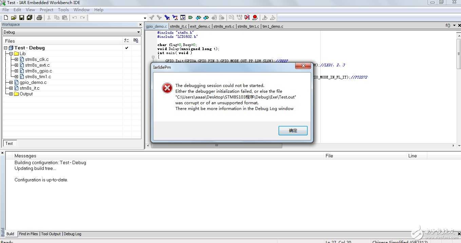The image size is (461, 243).
Task: Open the Find in Files tab
Action: click(x=28, y=234)
